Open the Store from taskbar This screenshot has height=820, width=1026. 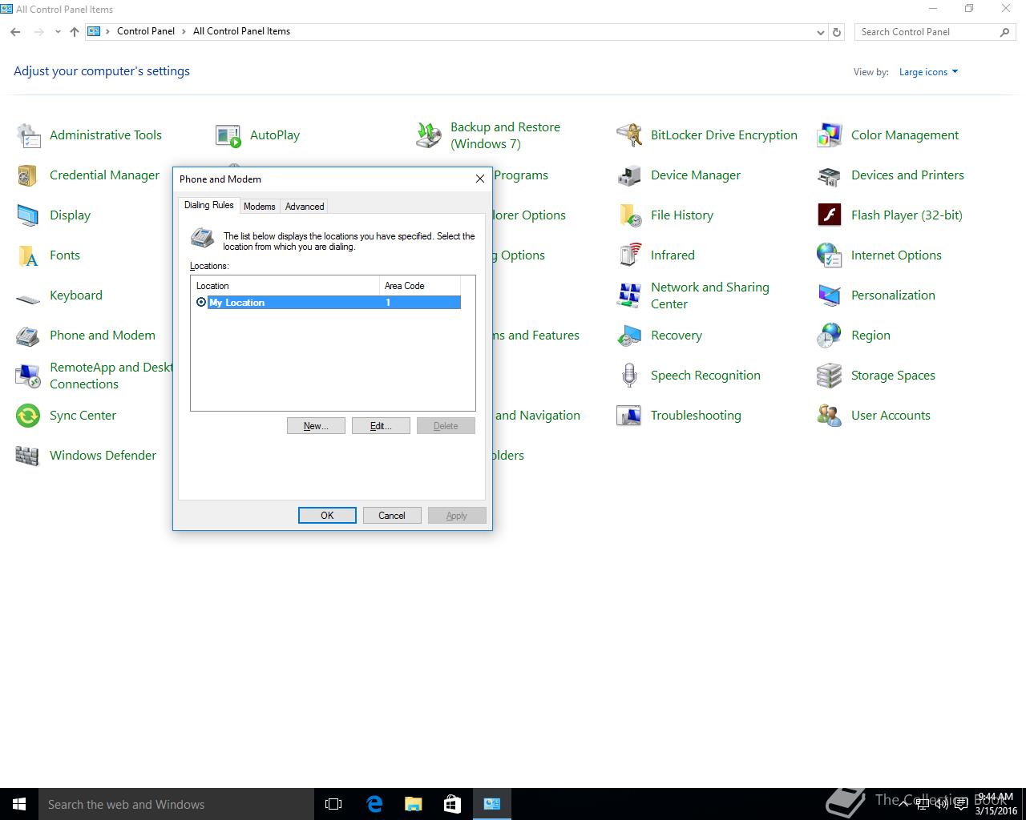[453, 804]
